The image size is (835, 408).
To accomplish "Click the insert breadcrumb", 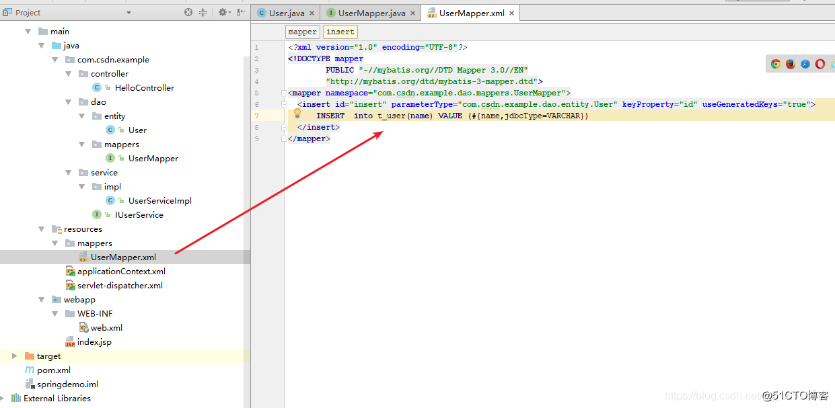I will pos(340,32).
